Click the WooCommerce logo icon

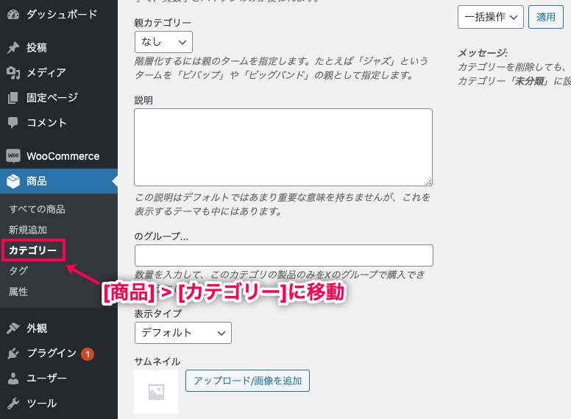click(x=13, y=156)
